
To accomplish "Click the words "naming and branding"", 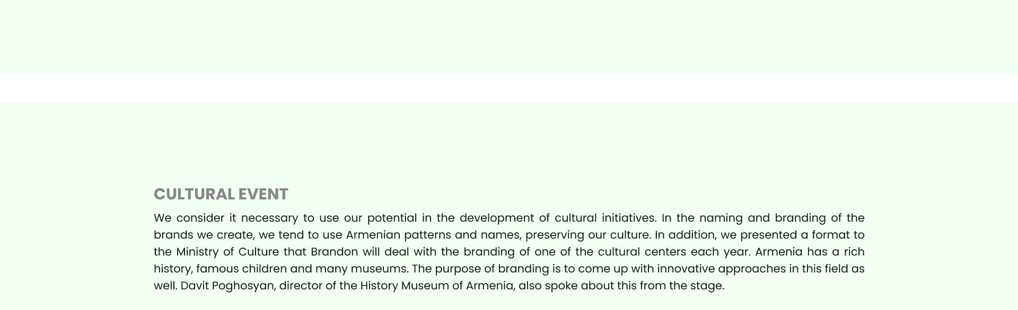I will click(x=762, y=218).
